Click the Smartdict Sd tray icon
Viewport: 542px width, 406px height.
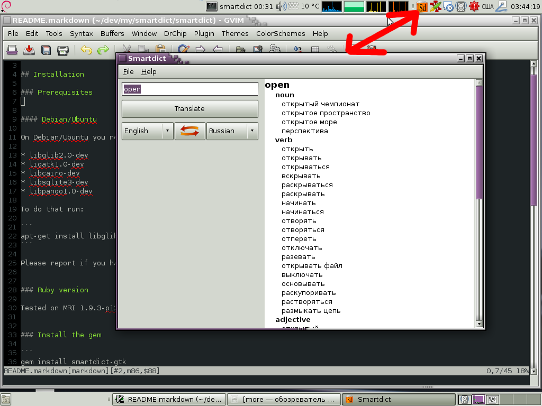[422, 6]
